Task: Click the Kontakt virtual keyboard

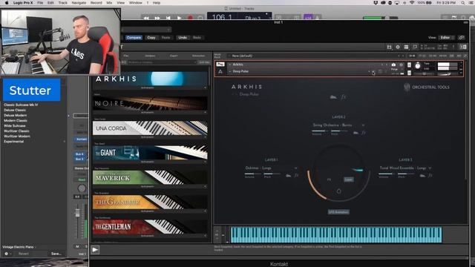Action: [336, 235]
